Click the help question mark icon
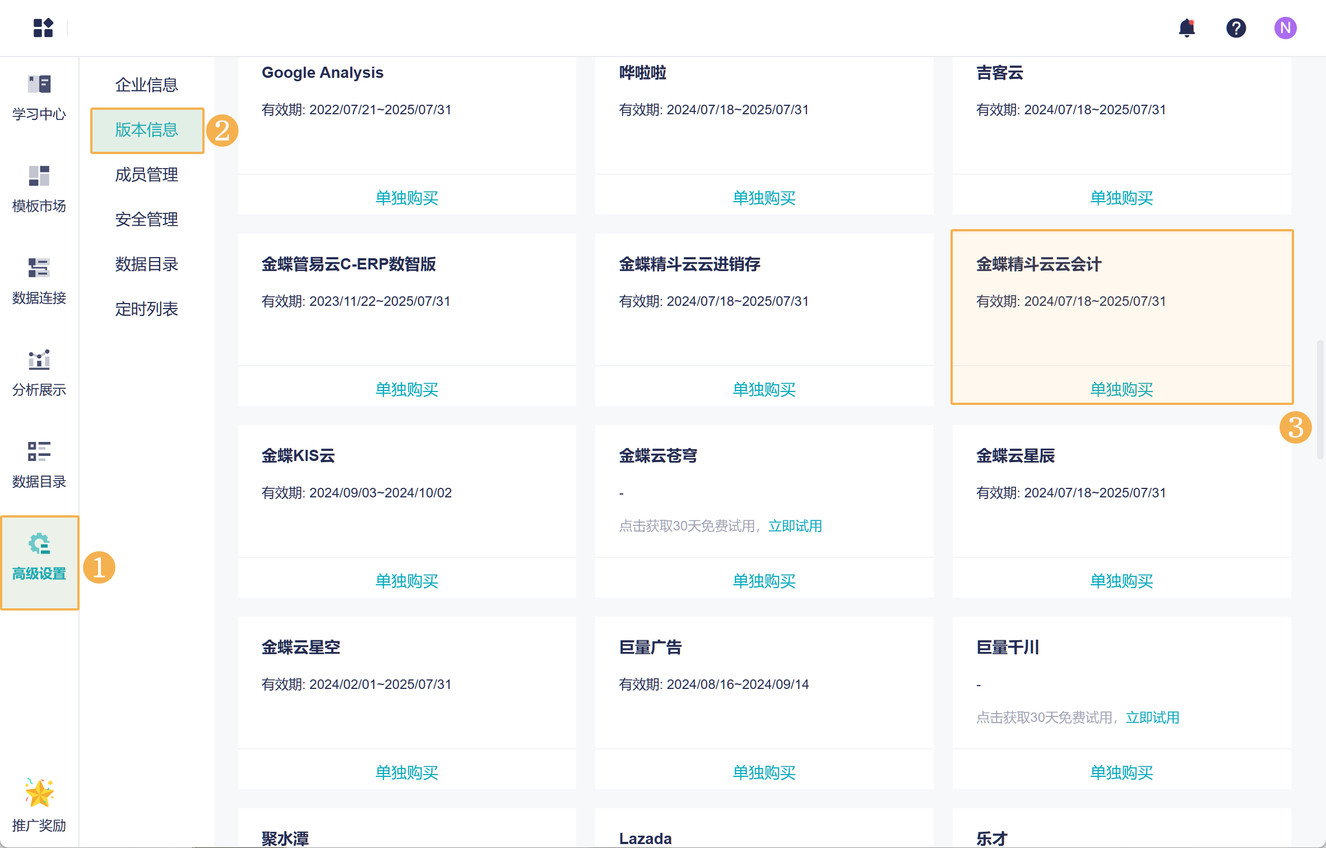Viewport: 1326px width, 848px height. pyautogui.click(x=1235, y=27)
